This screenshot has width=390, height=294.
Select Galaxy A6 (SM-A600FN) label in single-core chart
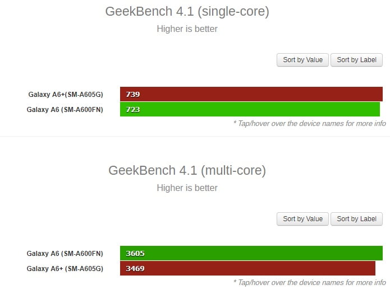coord(65,110)
